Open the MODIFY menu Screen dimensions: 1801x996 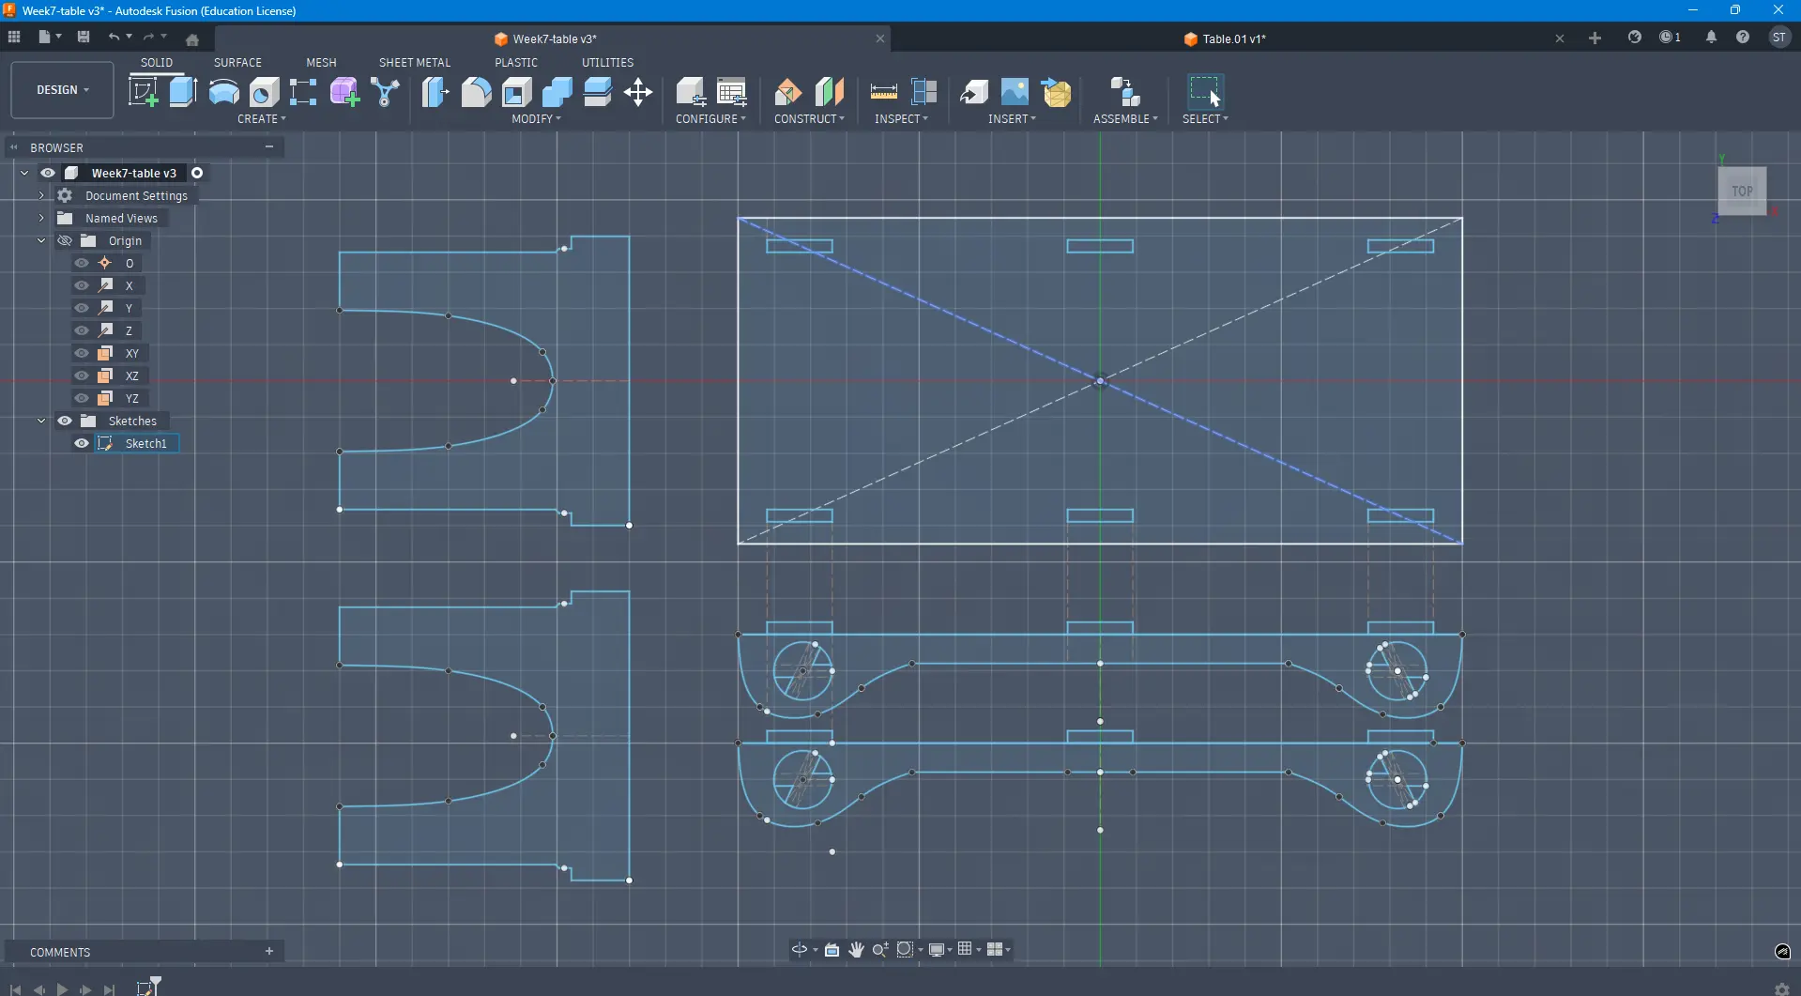point(536,119)
